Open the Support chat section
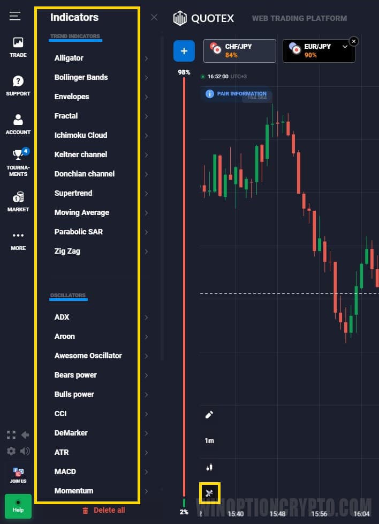This screenshot has height=524, width=379. tap(18, 86)
